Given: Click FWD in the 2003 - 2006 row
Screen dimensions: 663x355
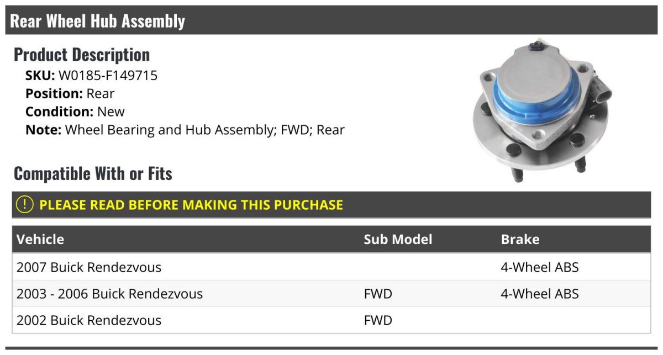Looking at the screenshot, I should click(378, 294).
